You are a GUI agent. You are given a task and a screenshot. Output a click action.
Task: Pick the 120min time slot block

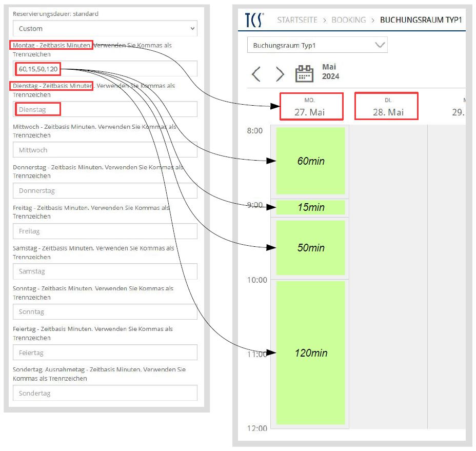[x=310, y=353]
